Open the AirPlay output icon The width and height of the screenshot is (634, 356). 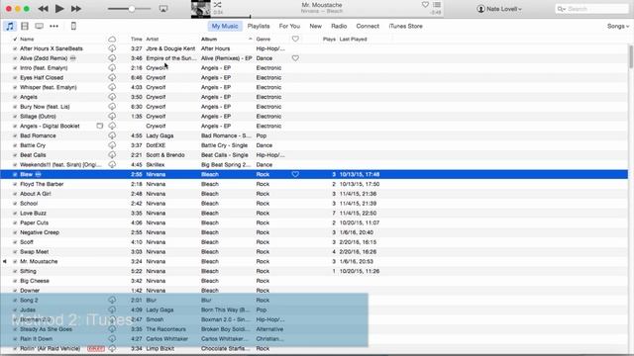click(163, 9)
